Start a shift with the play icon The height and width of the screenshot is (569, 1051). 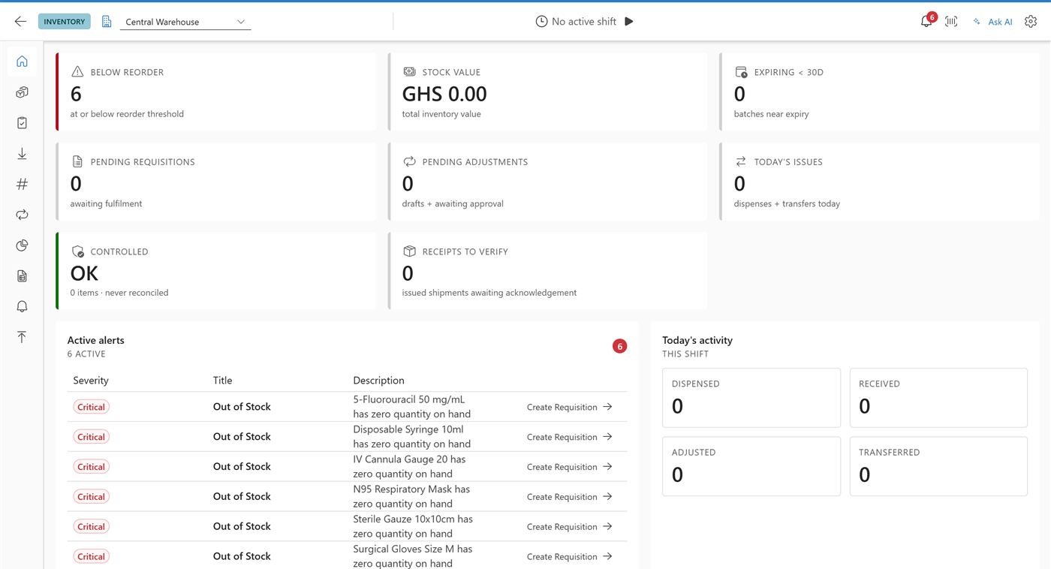pyautogui.click(x=629, y=22)
